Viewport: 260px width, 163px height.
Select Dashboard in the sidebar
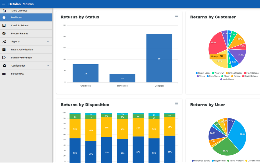[26, 17]
